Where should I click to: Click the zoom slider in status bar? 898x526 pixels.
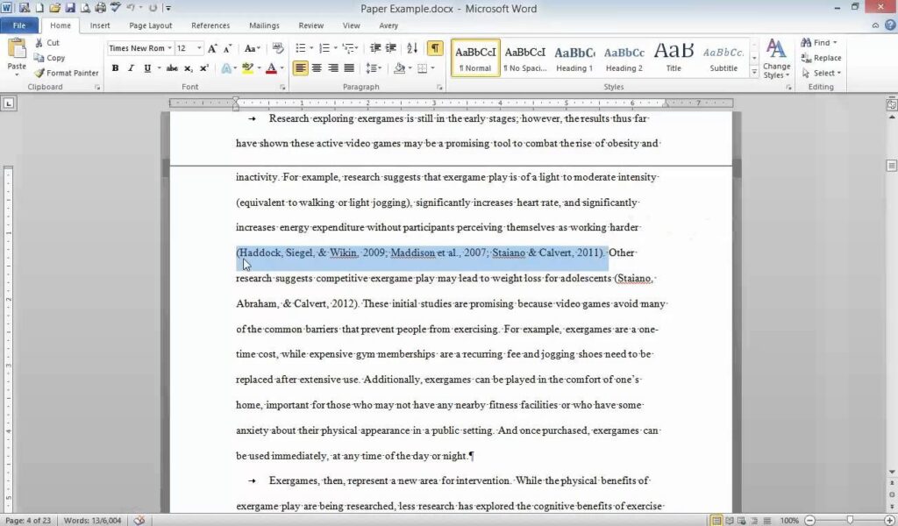pyautogui.click(x=850, y=520)
